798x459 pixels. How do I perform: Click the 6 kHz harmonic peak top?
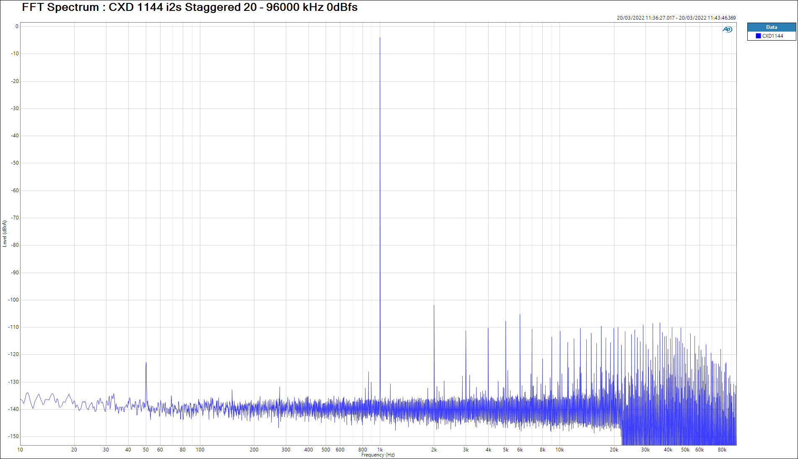(520, 315)
